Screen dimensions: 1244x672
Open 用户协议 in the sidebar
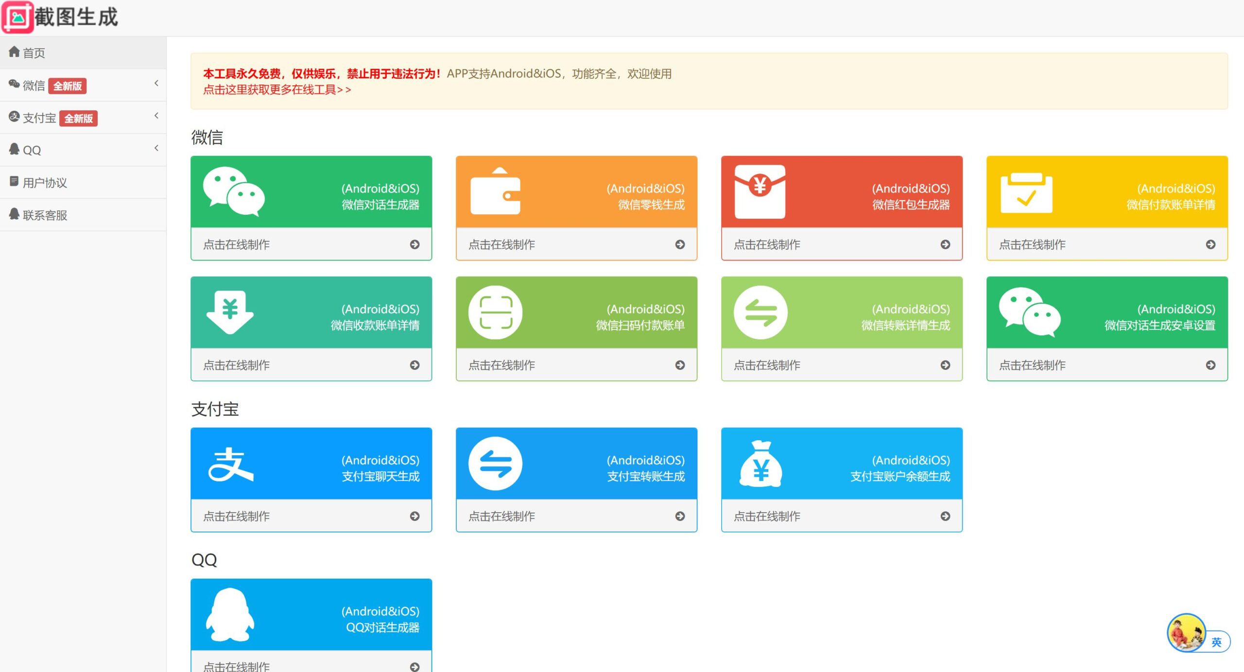coord(83,183)
